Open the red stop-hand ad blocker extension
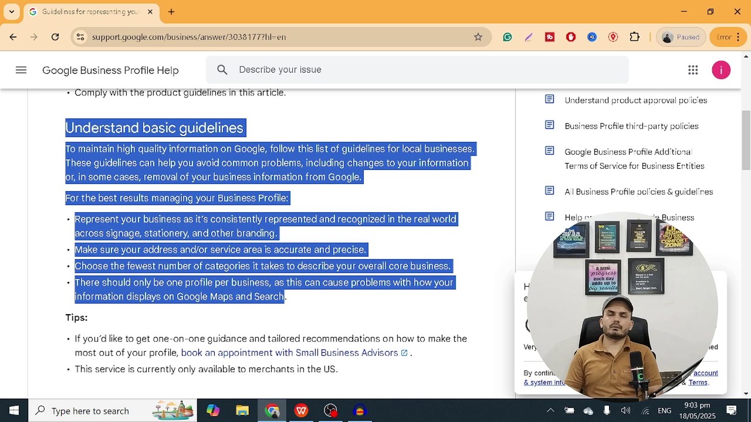This screenshot has height=422, width=751. pyautogui.click(x=571, y=37)
